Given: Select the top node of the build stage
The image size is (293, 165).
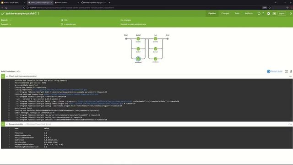Looking at the screenshot, I should coord(138,38).
